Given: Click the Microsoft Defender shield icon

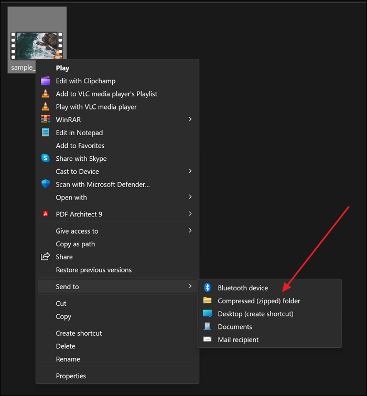Looking at the screenshot, I should [46, 184].
